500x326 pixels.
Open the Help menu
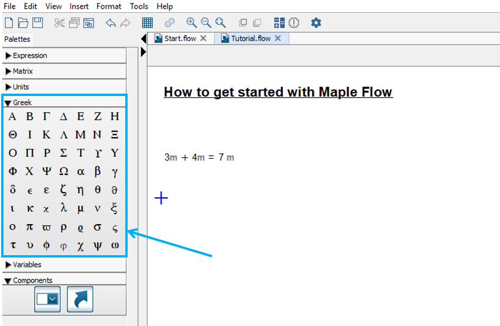click(165, 6)
